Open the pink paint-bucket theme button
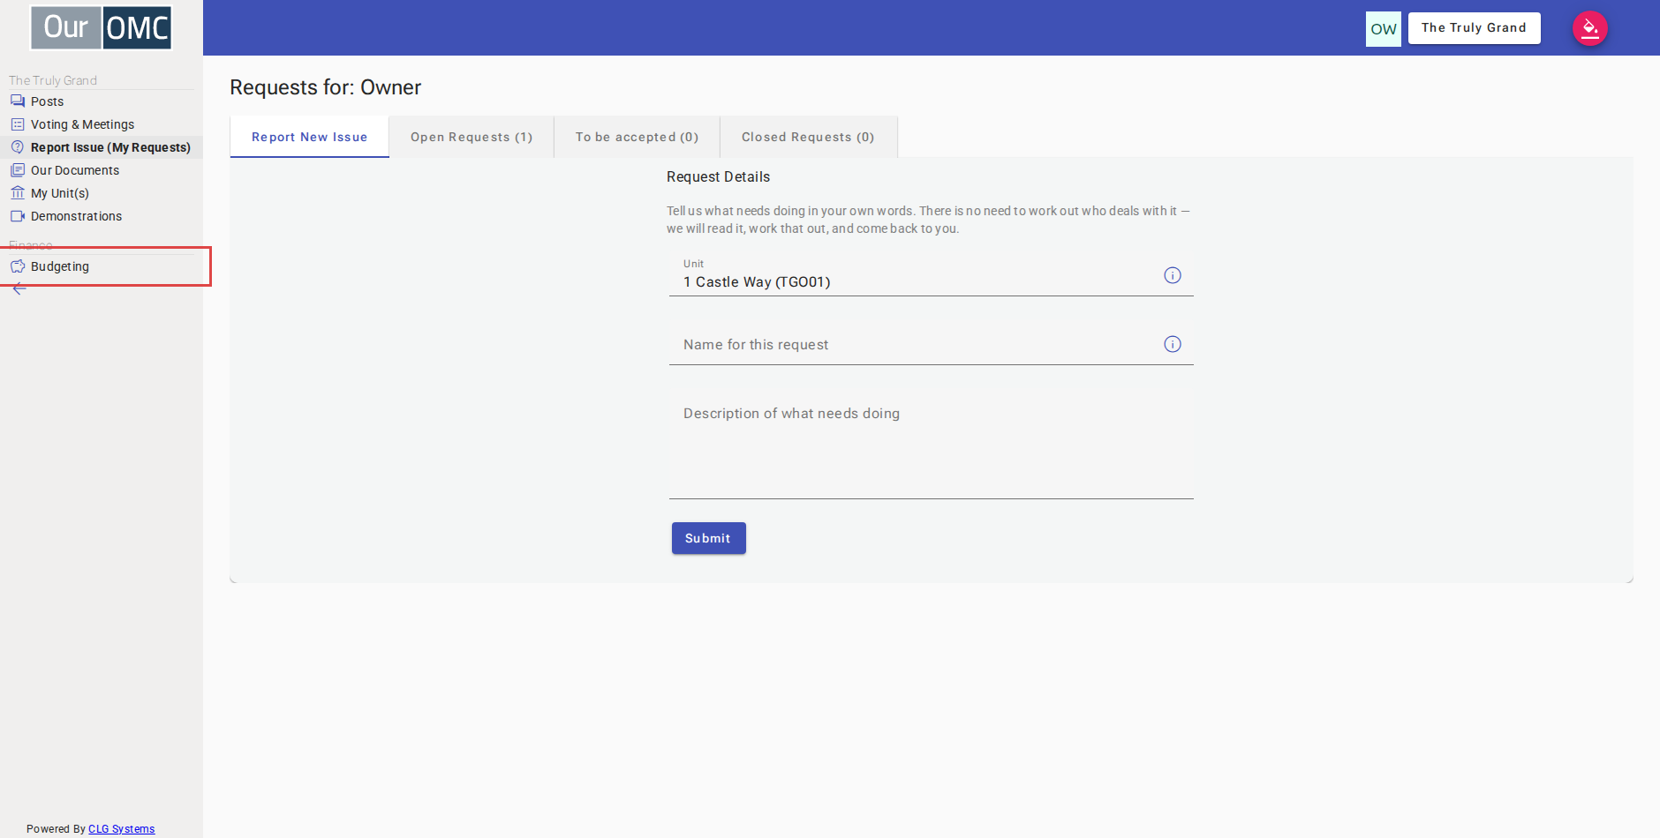This screenshot has width=1660, height=838. point(1590,28)
